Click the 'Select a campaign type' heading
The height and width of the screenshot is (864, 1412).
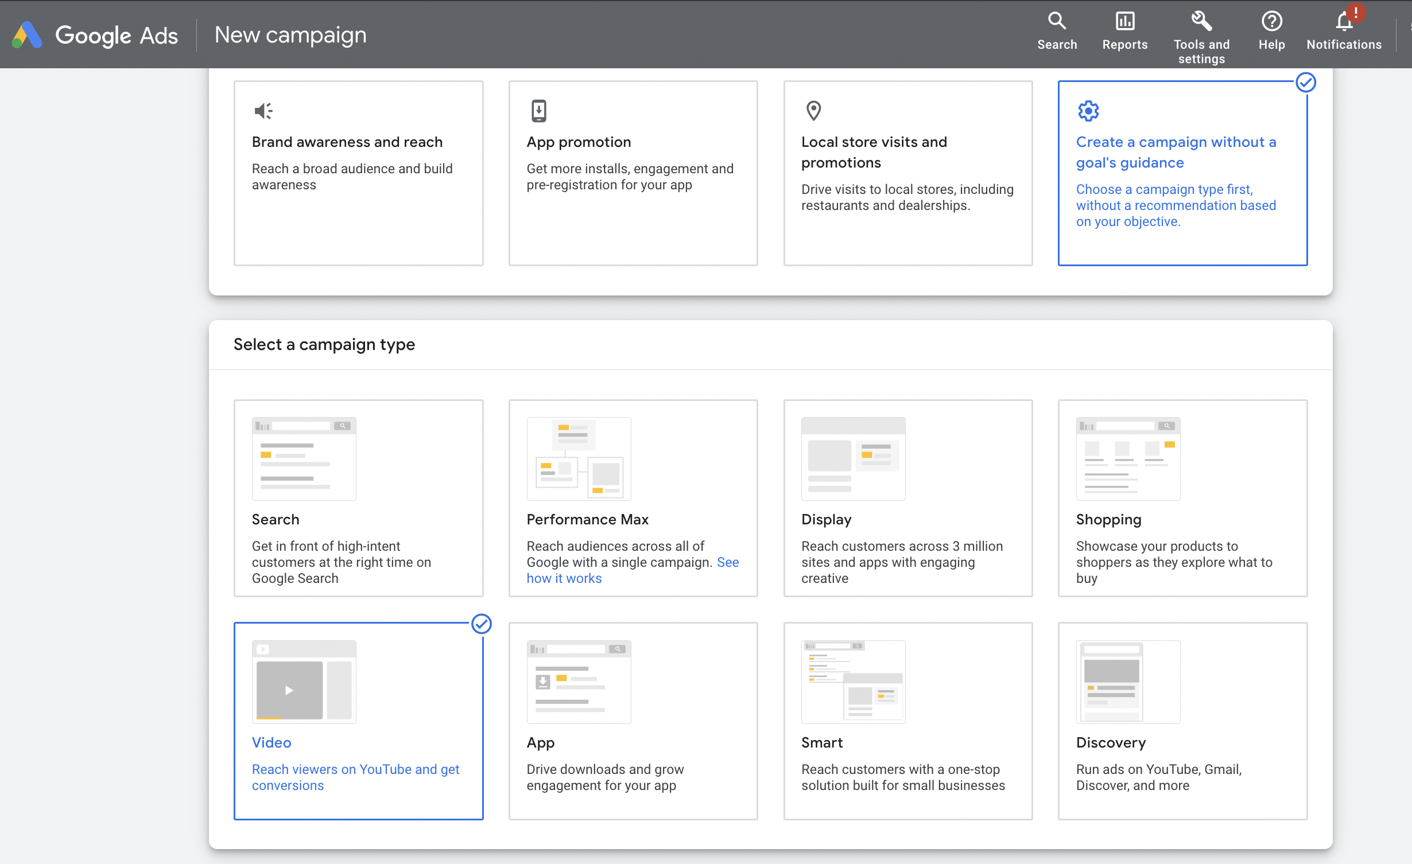[324, 344]
